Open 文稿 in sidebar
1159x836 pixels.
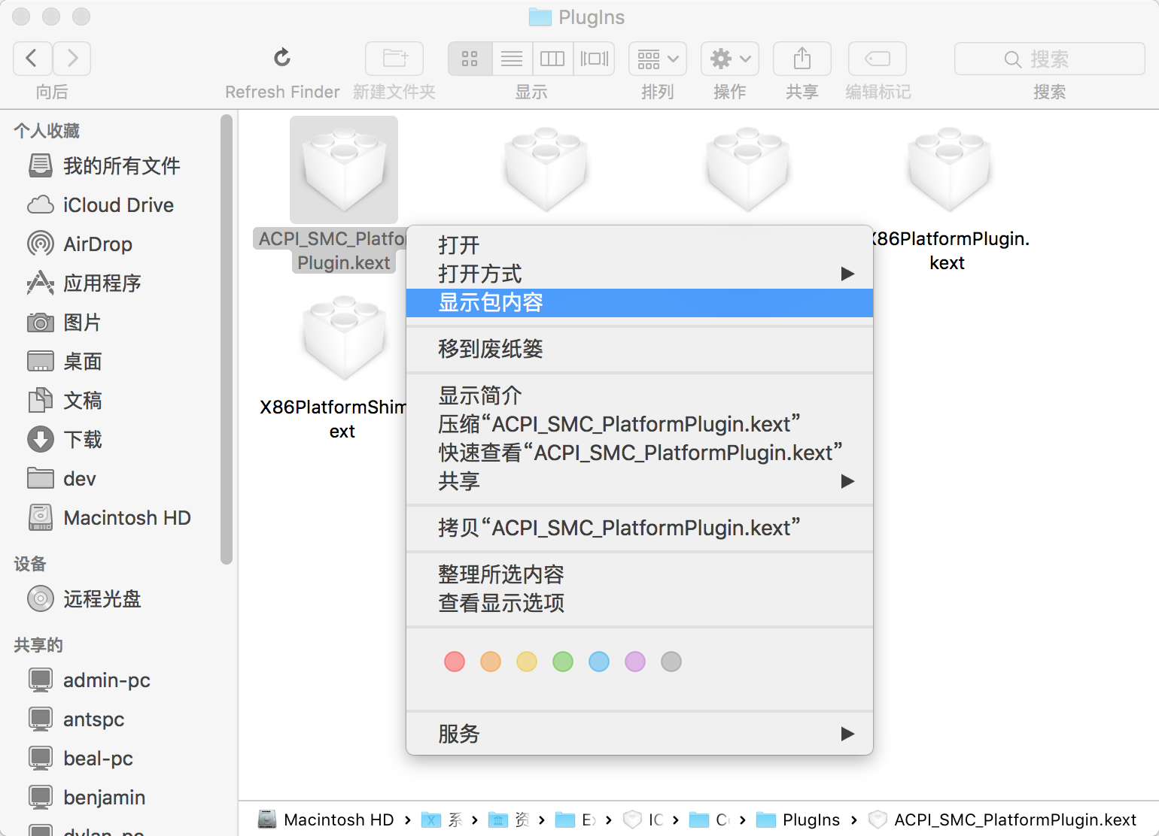tap(65, 400)
